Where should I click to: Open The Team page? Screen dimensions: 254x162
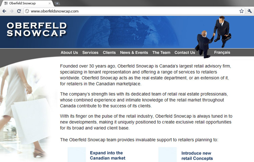(161, 53)
